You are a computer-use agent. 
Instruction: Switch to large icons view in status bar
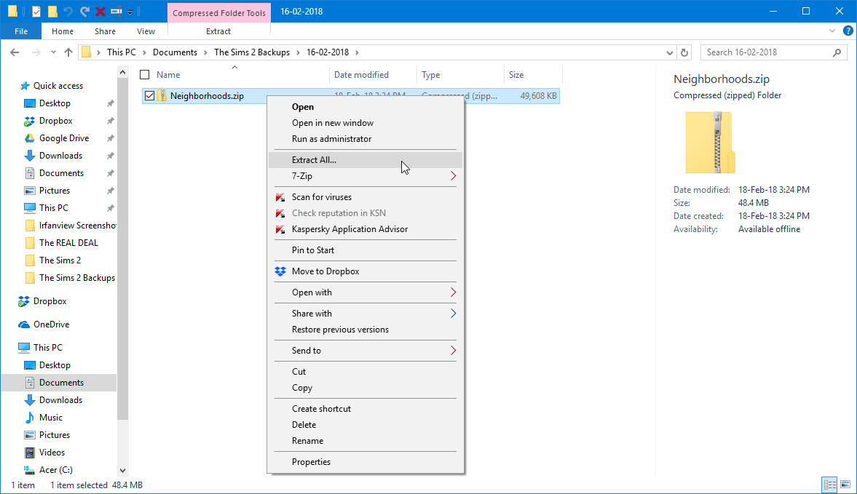(x=845, y=485)
